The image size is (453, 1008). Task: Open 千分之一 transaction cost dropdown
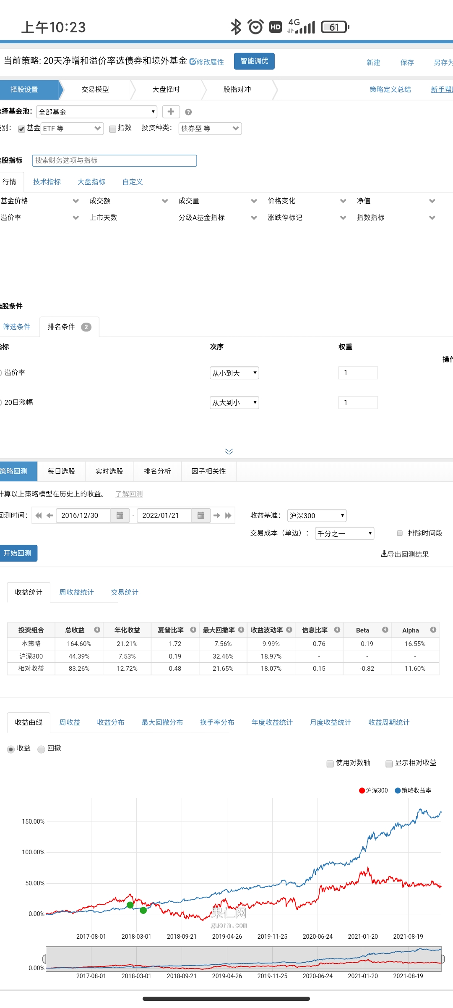click(x=344, y=533)
